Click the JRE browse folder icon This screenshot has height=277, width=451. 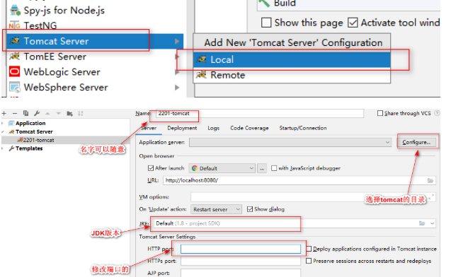pyautogui.click(x=422, y=223)
